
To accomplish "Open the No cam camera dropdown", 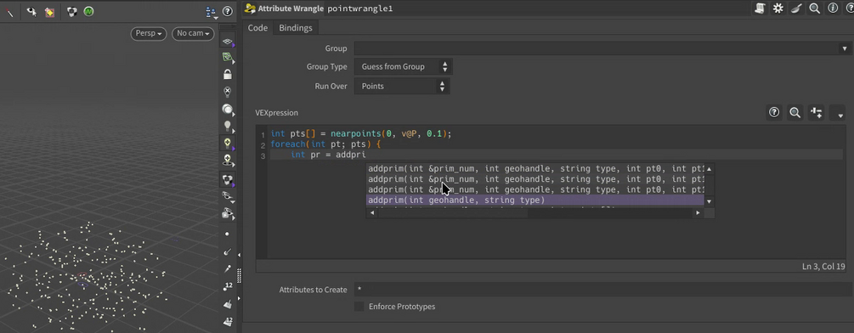I will click(x=194, y=33).
